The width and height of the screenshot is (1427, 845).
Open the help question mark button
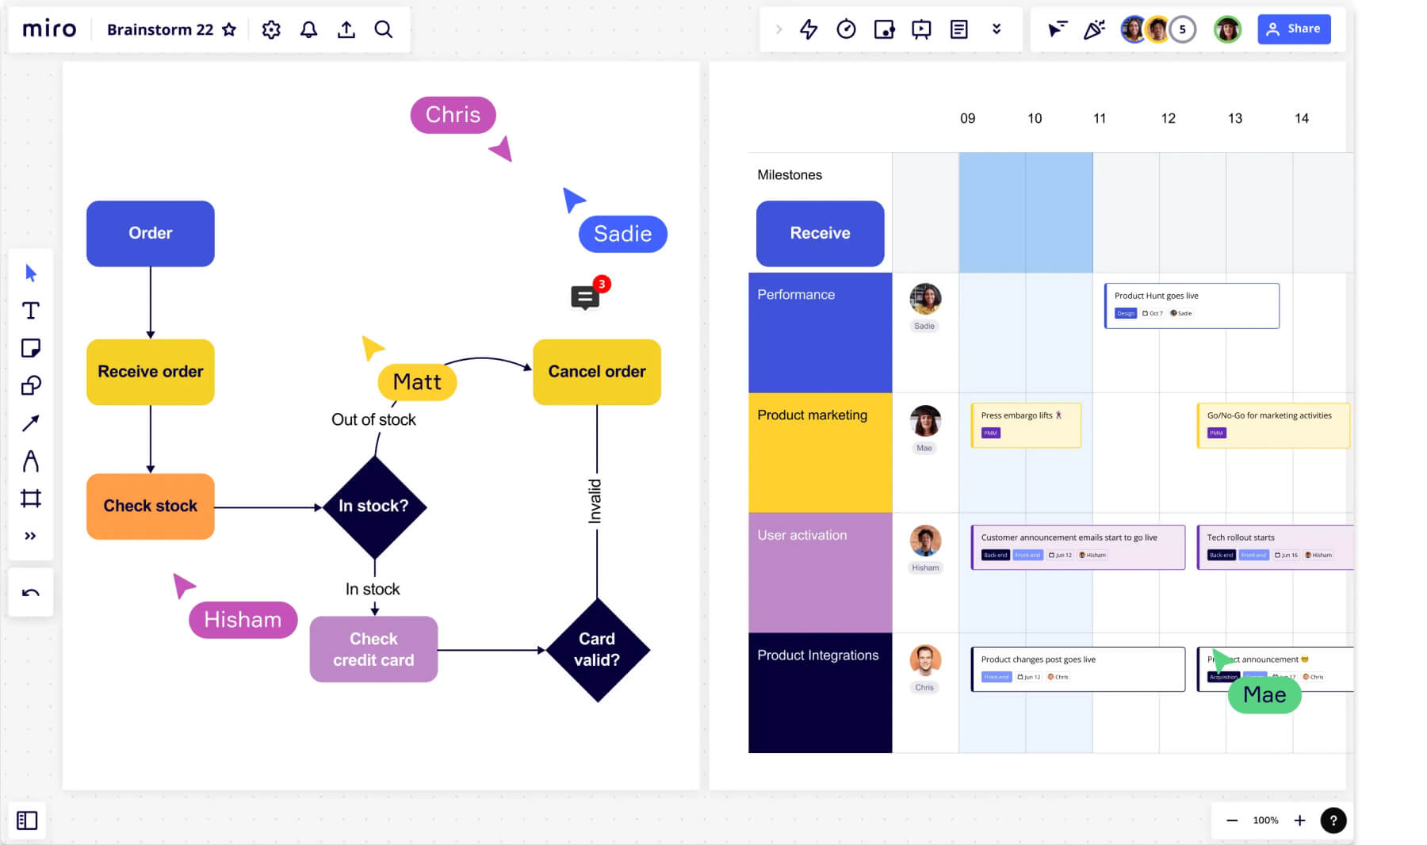pos(1333,820)
